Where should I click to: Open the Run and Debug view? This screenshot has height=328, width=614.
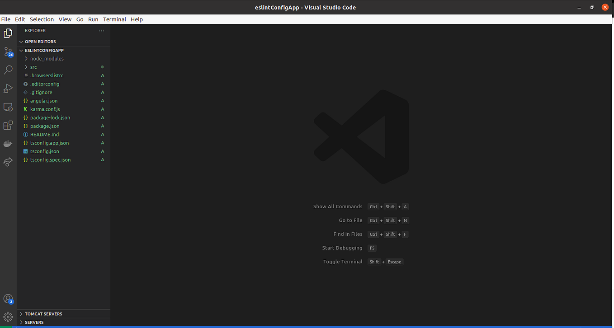[x=8, y=89]
